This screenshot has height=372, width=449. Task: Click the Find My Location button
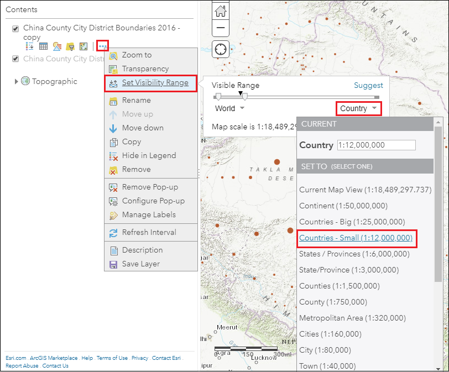pos(221,49)
